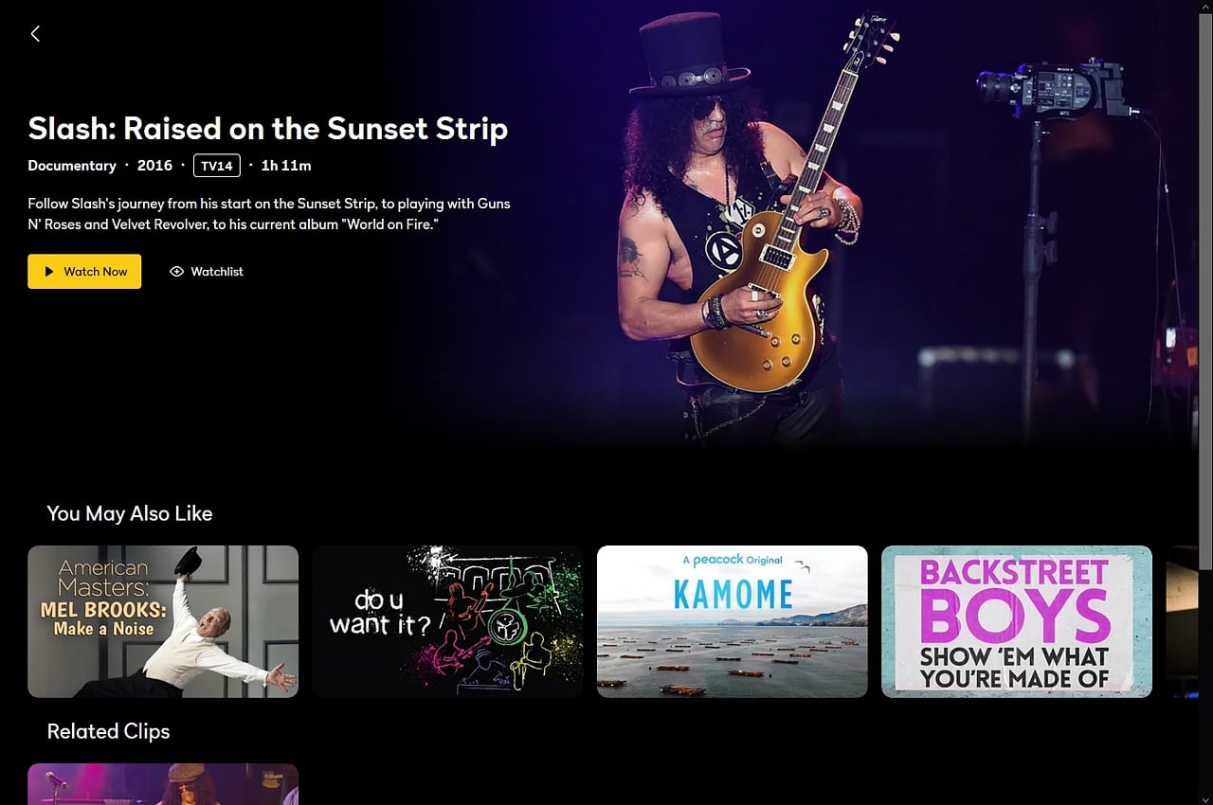Click the Slash: Raised on the Sunset Strip title
This screenshot has height=805, width=1213.
(x=268, y=128)
